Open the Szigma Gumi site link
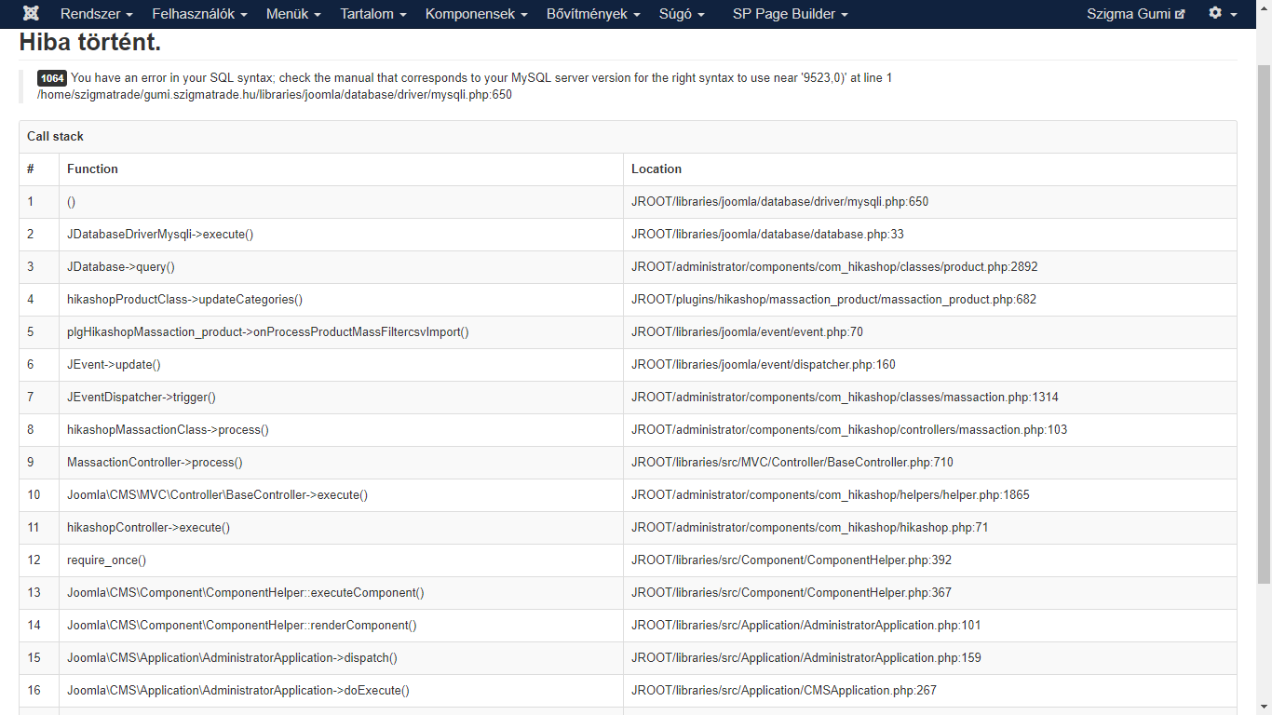Viewport: 1272px width, 715px height. tap(1136, 14)
